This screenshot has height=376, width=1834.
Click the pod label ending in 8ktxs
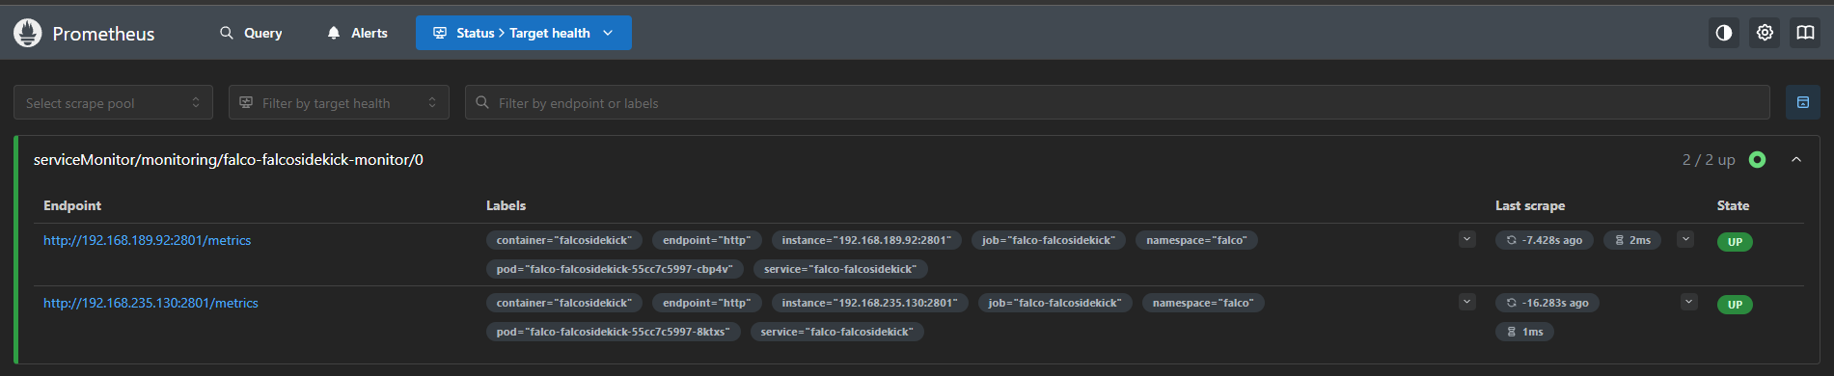613,332
